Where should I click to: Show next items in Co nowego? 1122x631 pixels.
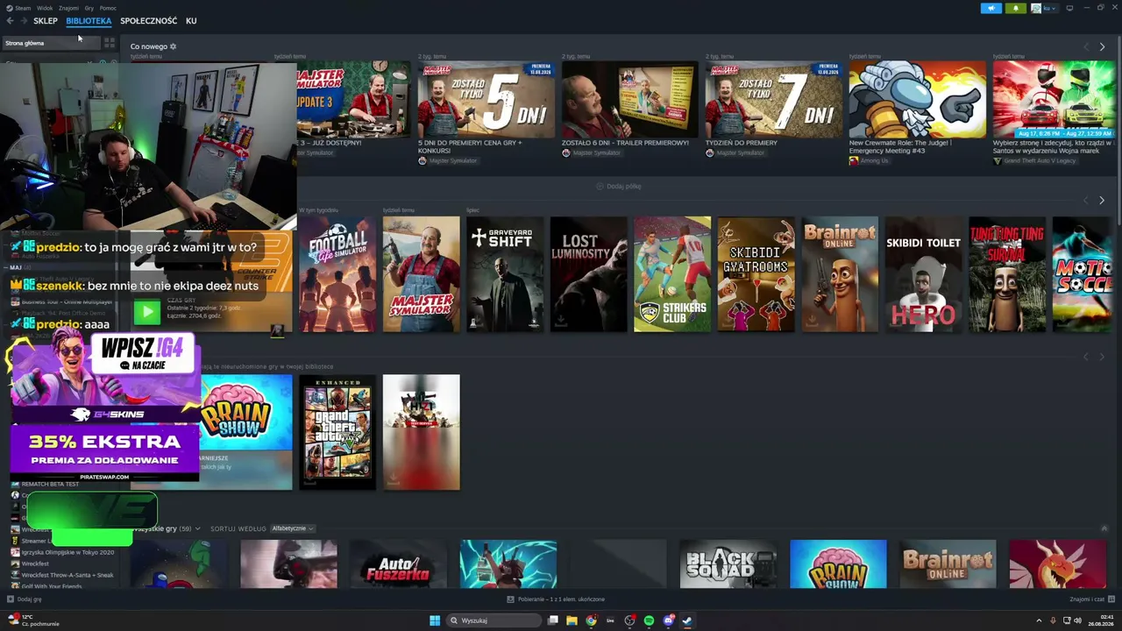click(x=1102, y=46)
